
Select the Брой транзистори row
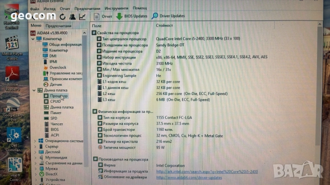click(x=135, y=129)
